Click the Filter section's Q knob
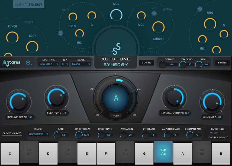232x166 pixels. pyautogui.click(x=92, y=15)
